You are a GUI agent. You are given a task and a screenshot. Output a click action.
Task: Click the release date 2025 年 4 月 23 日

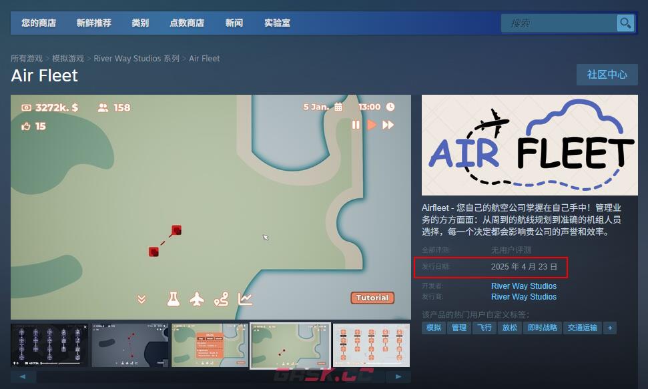(524, 267)
